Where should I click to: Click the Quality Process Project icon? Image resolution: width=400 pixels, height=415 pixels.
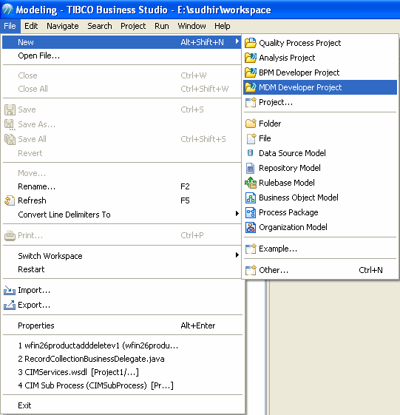click(x=250, y=43)
